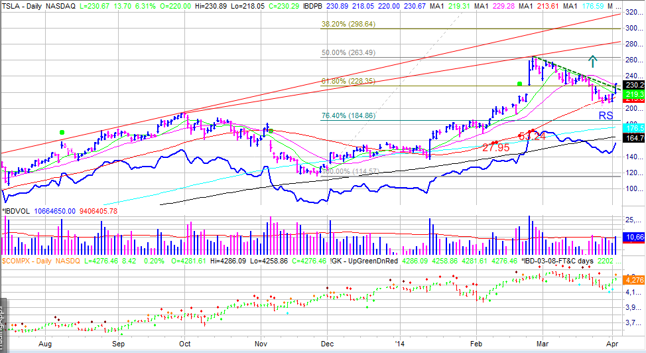Click the 100.00% (114.57) Fibonacci label
The image size is (646, 353).
pos(350,171)
